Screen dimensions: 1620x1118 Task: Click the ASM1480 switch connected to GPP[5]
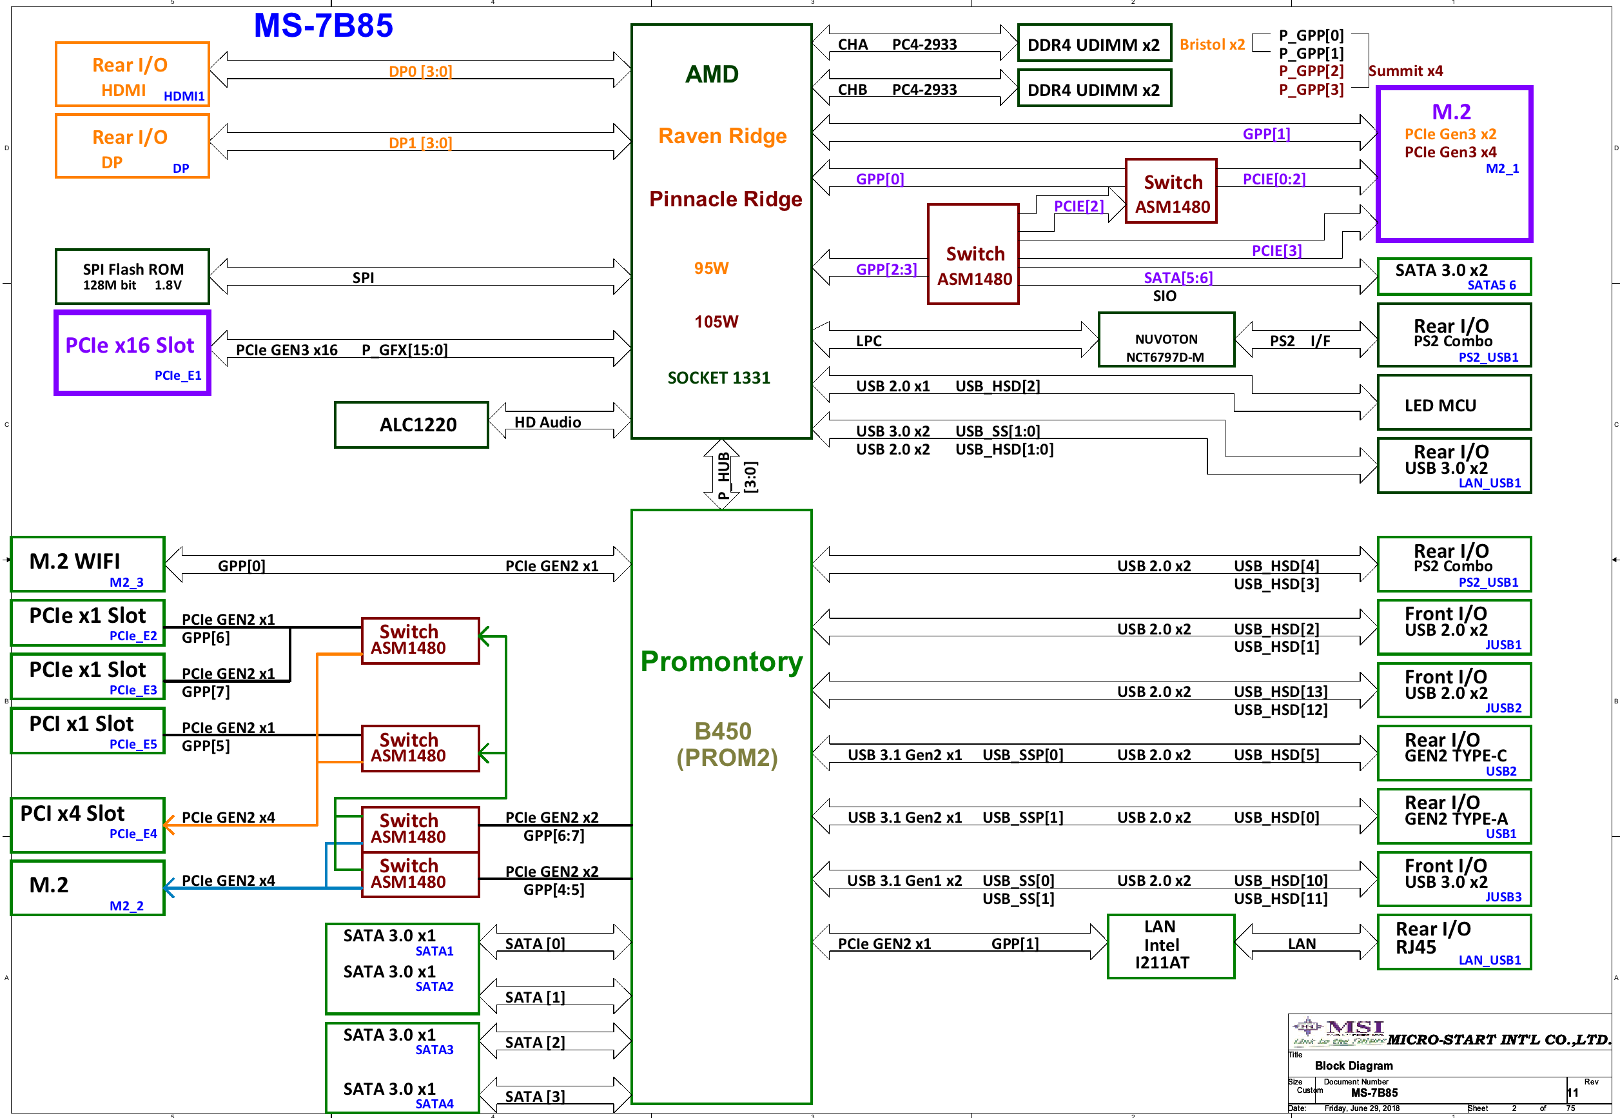click(x=420, y=749)
